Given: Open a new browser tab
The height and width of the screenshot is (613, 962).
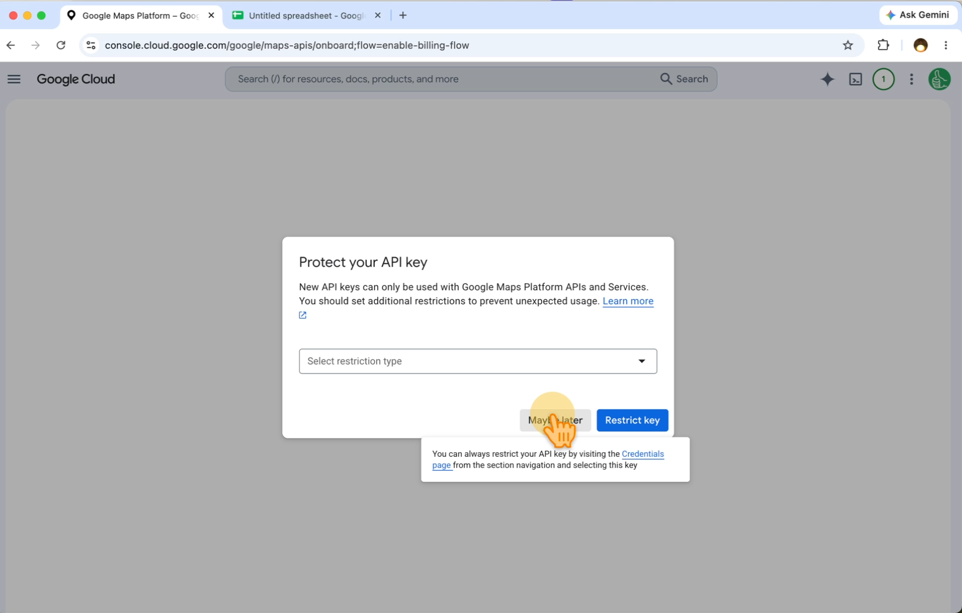Looking at the screenshot, I should pos(403,15).
